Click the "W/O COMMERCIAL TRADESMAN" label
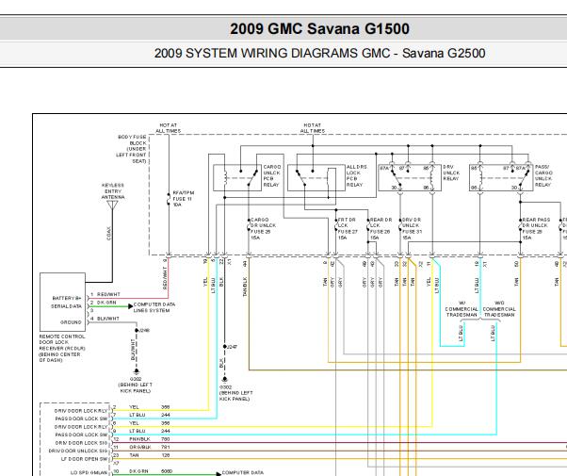This screenshot has width=567, height=476. pyautogui.click(x=499, y=309)
